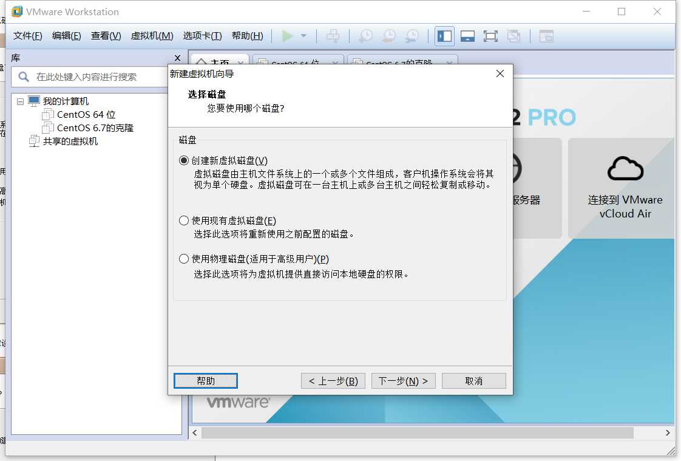Click the VMware Workstation title bar icon

coord(17,12)
